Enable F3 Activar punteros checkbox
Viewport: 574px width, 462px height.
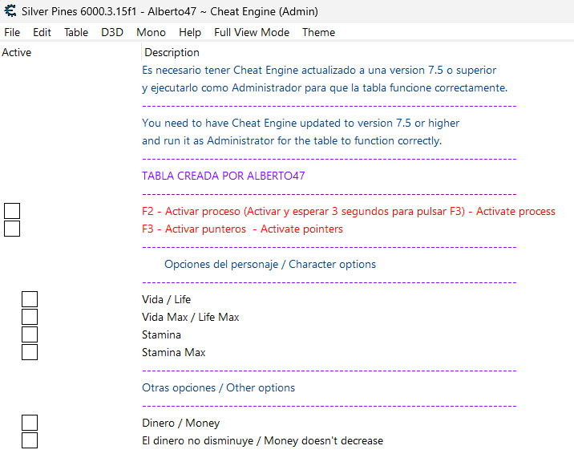click(x=12, y=229)
